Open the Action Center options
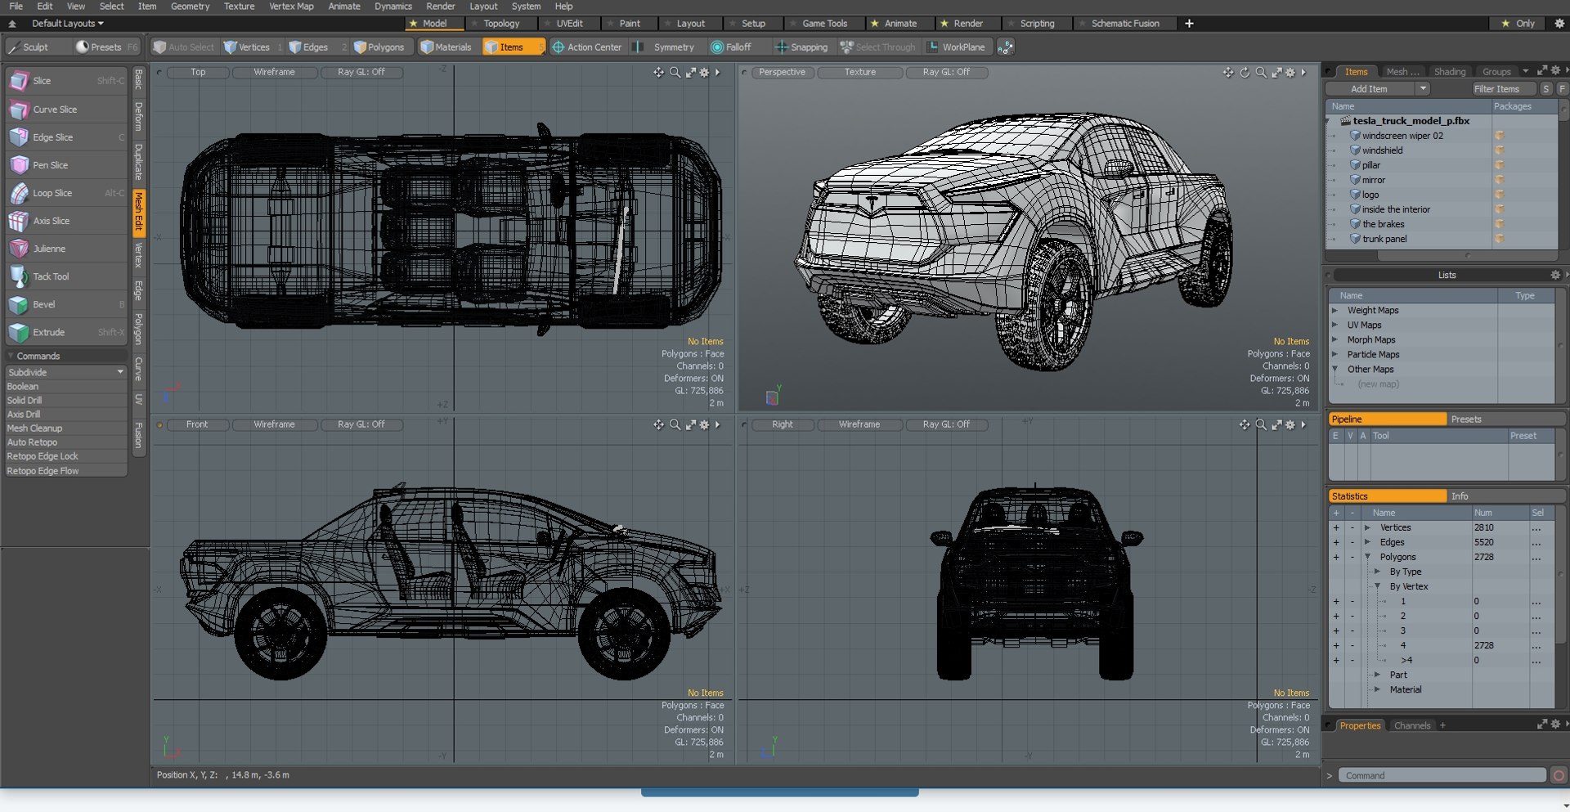Image resolution: width=1570 pixels, height=812 pixels. [x=587, y=47]
